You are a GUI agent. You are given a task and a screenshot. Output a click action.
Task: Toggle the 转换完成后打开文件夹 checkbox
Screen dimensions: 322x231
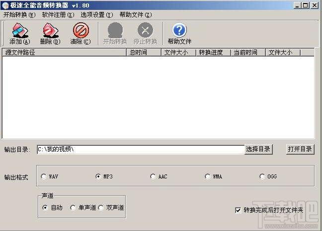(238, 210)
